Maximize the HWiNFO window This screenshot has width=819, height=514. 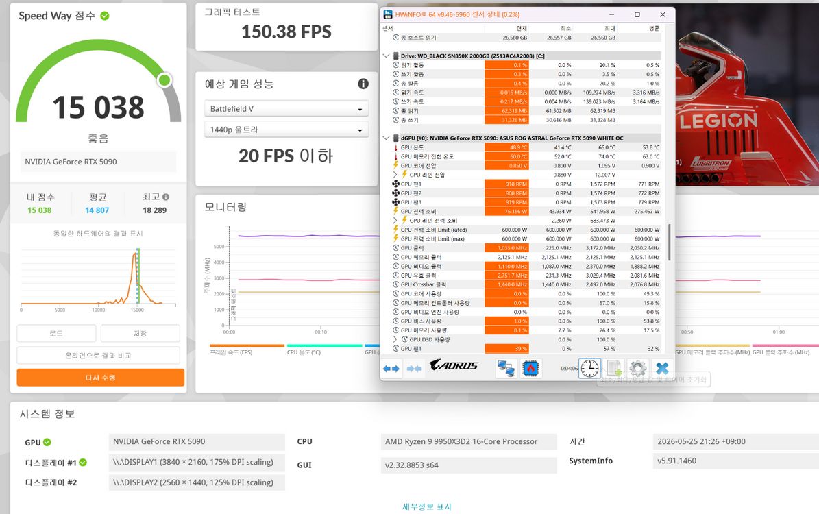coord(637,14)
